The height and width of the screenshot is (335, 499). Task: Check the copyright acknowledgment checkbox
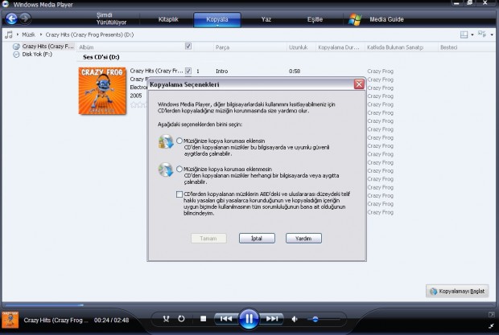tap(179, 194)
